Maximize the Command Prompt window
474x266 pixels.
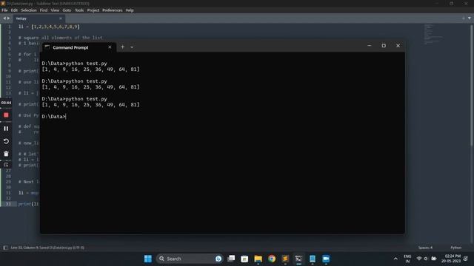tap(384, 46)
